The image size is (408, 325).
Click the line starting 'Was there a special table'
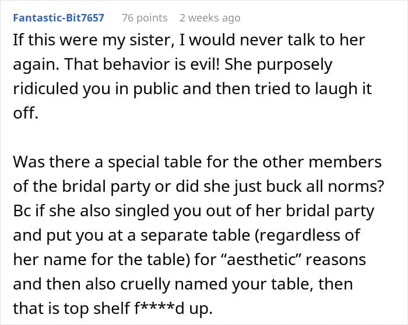(x=197, y=162)
